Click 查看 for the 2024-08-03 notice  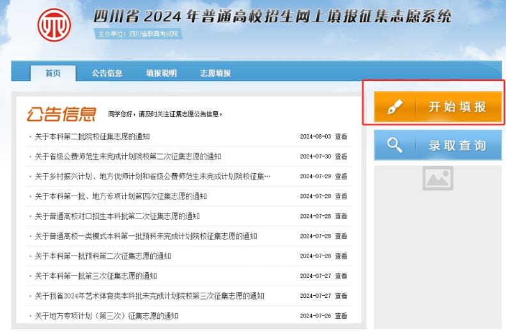(x=341, y=136)
